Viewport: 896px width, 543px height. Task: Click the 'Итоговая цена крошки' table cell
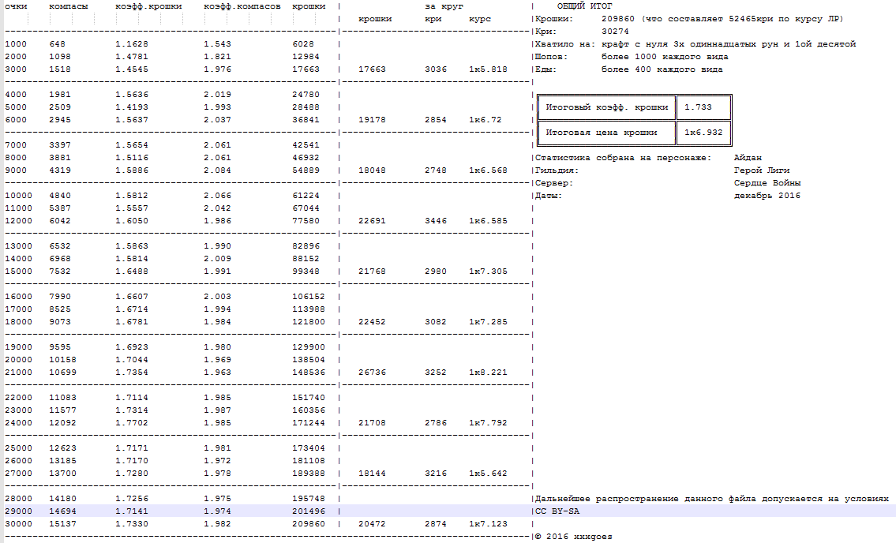click(606, 133)
